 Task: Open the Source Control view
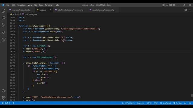tap(4, 25)
